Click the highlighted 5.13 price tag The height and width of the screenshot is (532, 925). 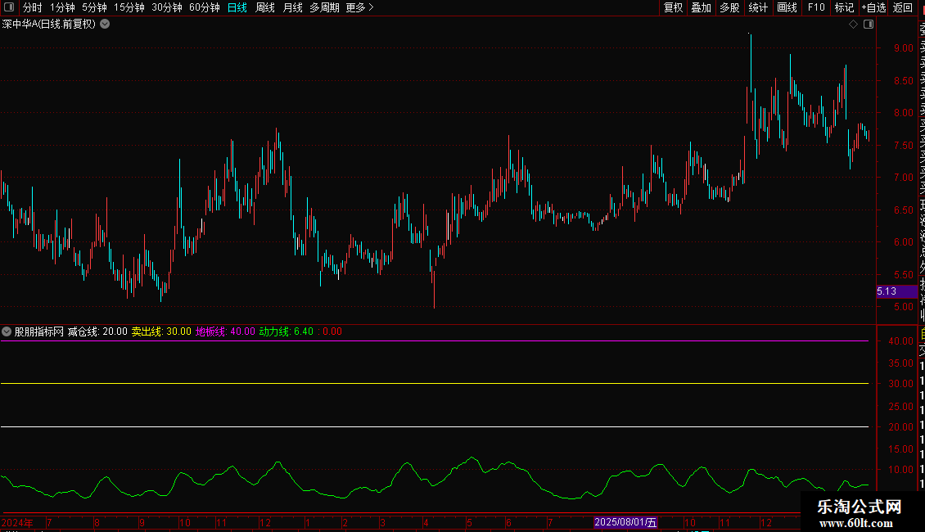pyautogui.click(x=896, y=291)
